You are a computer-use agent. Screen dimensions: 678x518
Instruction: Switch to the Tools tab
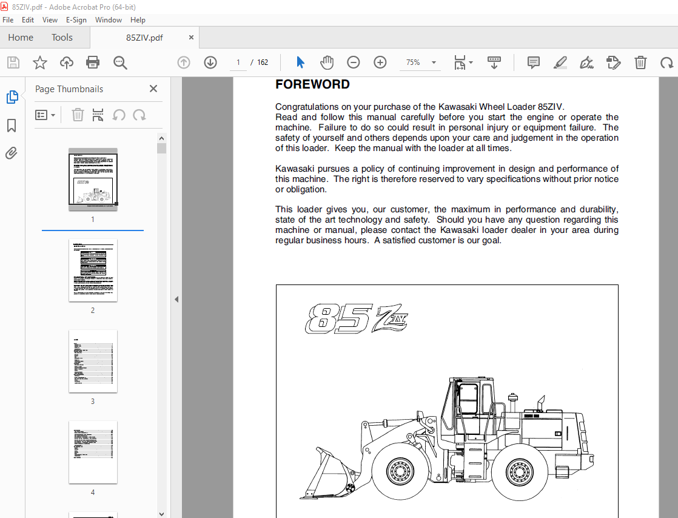[62, 38]
